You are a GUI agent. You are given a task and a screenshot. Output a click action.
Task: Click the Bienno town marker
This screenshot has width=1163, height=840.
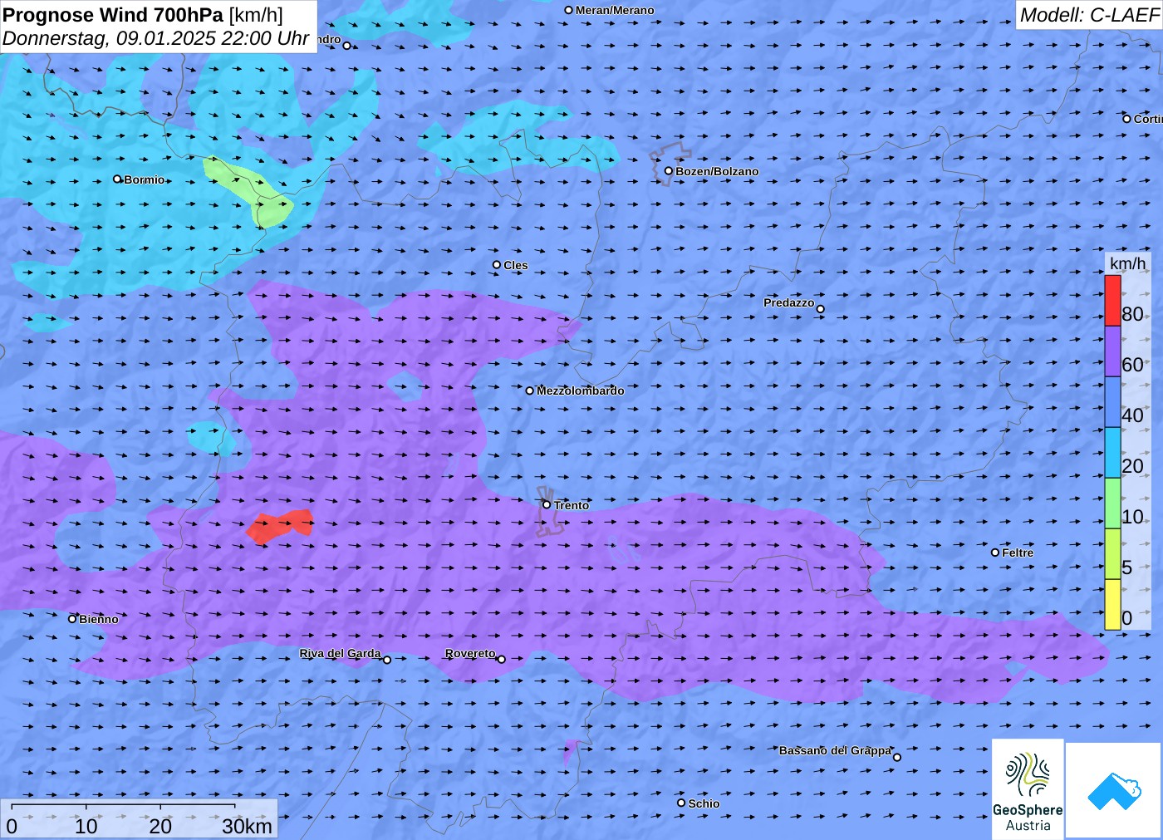(72, 619)
